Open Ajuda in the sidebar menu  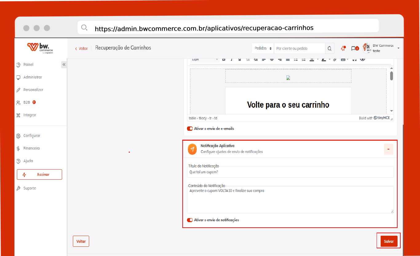(28, 161)
